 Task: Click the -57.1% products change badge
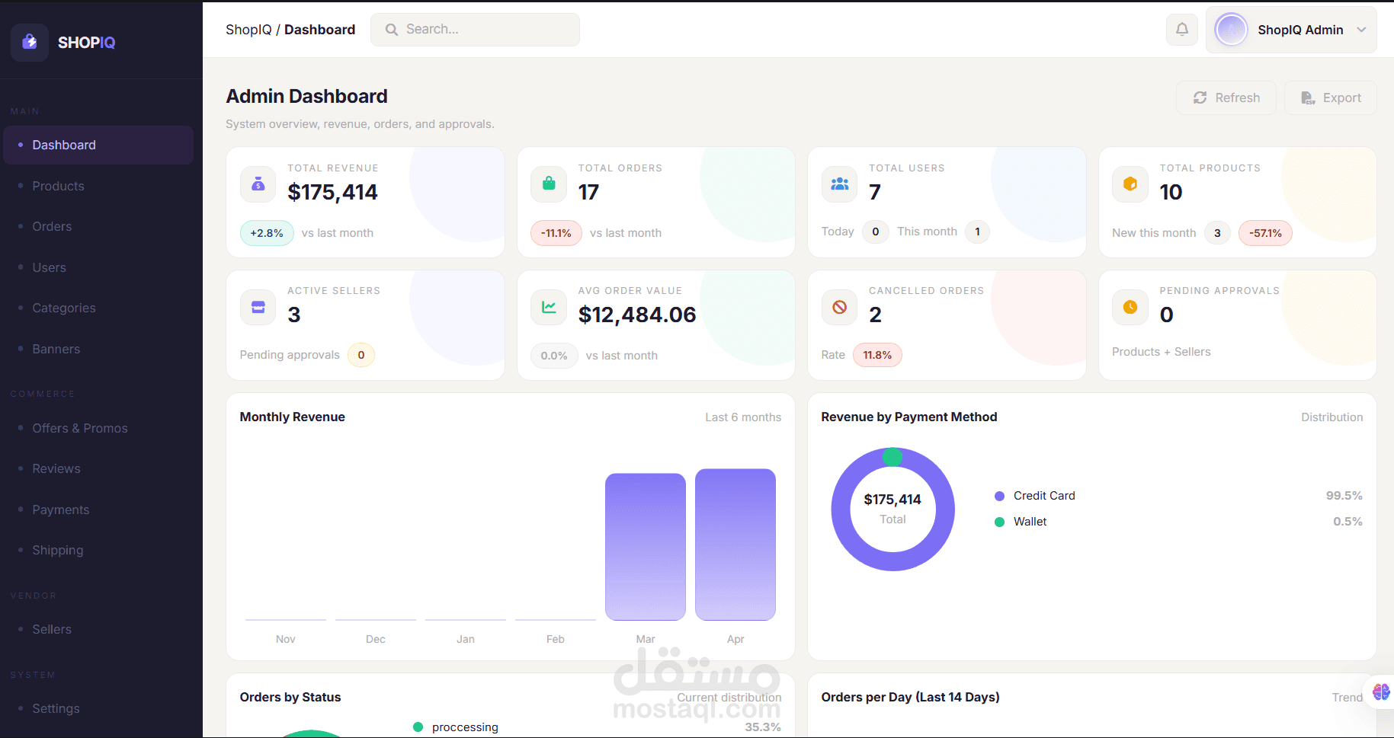coord(1265,233)
